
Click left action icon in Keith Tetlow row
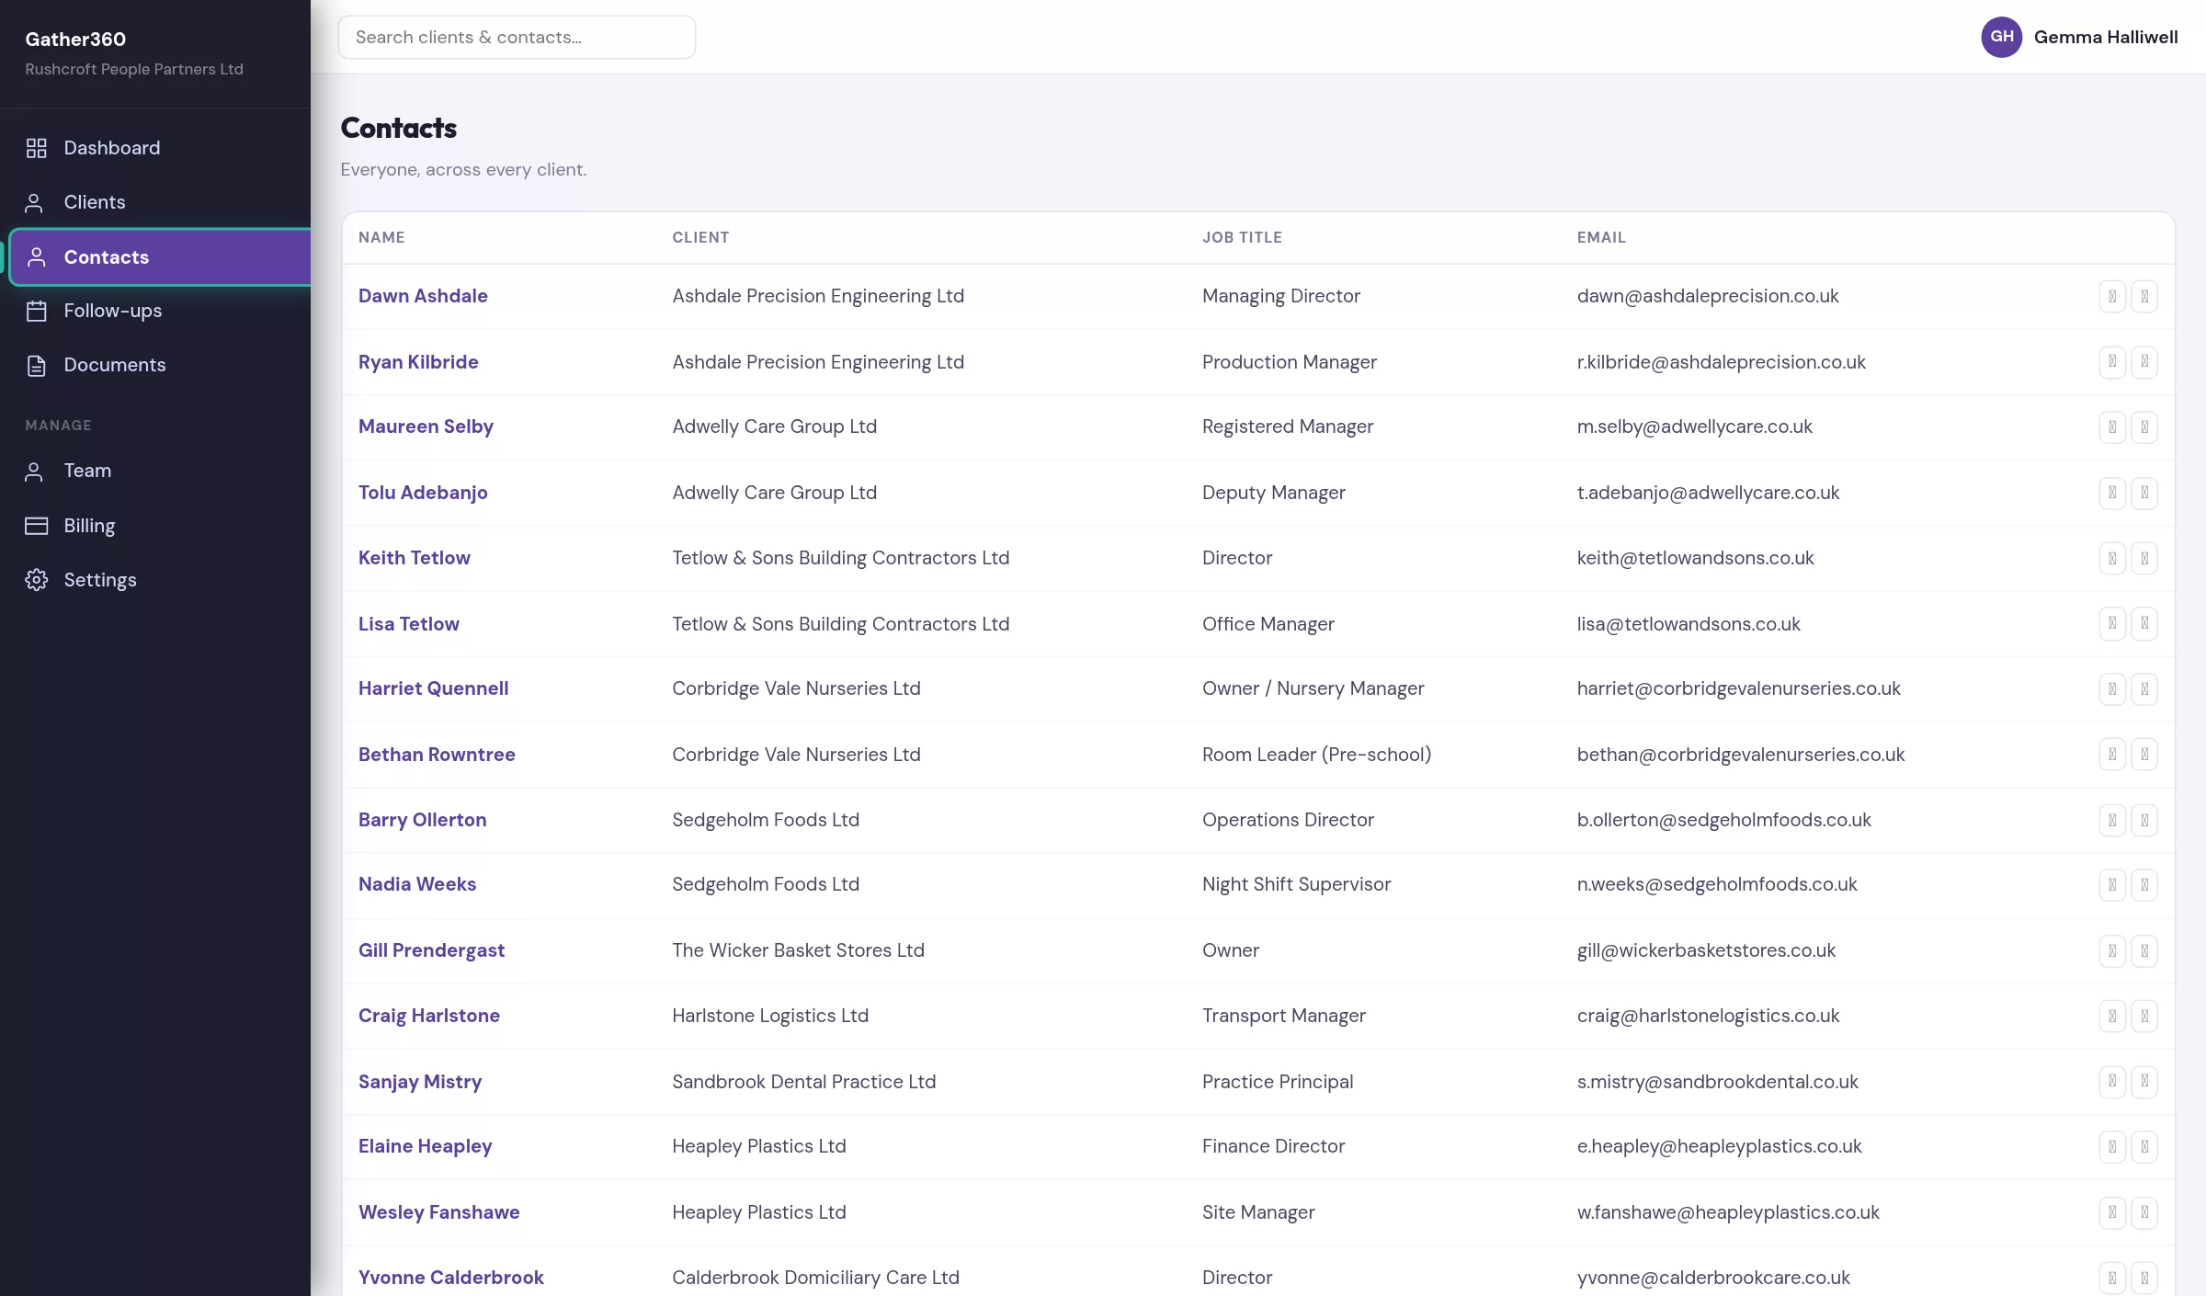[2112, 558]
